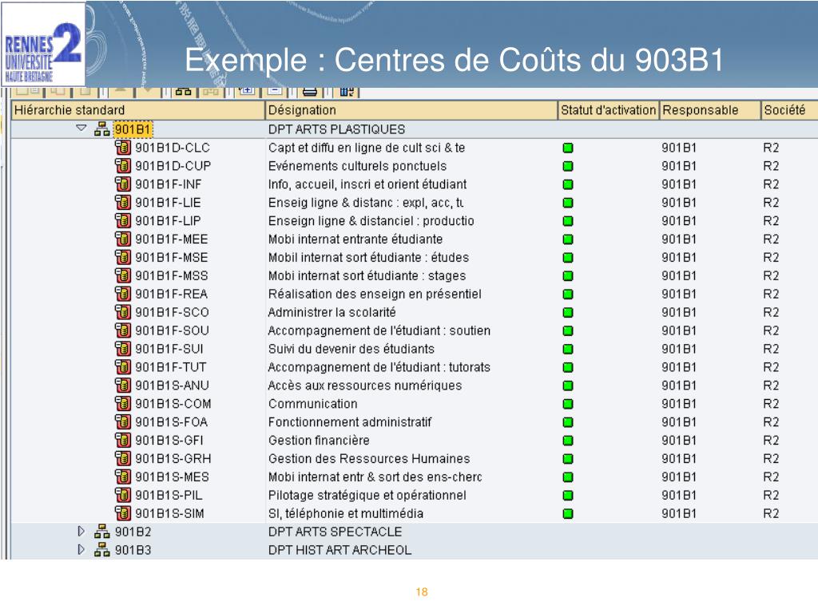Click the text 'Gestion des Ressources Humaines'
818x613 pixels.
coord(369,459)
